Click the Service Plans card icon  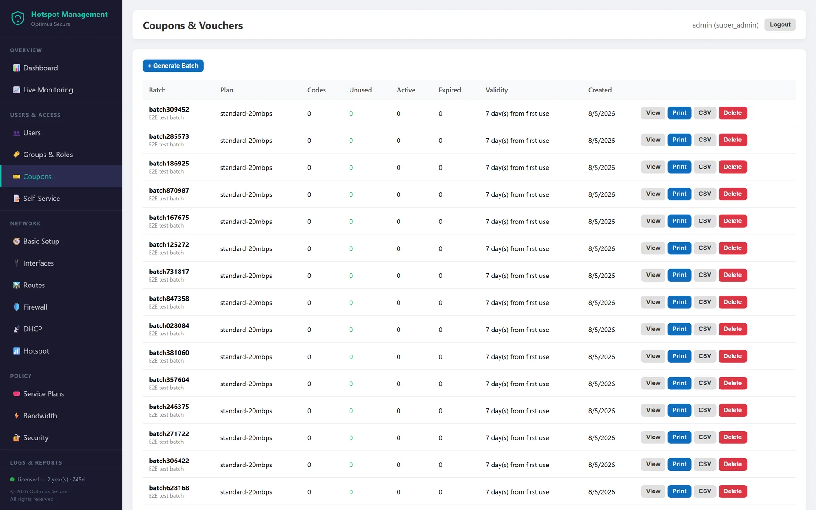pyautogui.click(x=16, y=394)
